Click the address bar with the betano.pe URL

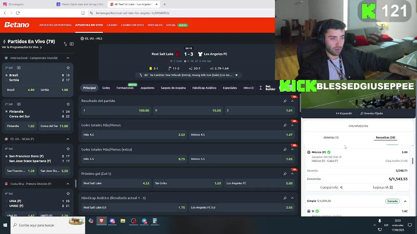tap(182, 13)
